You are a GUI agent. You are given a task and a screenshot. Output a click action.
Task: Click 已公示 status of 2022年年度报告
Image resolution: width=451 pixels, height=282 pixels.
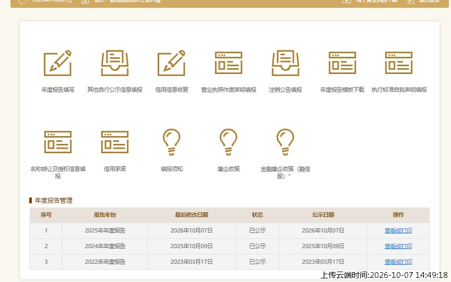coord(257,262)
